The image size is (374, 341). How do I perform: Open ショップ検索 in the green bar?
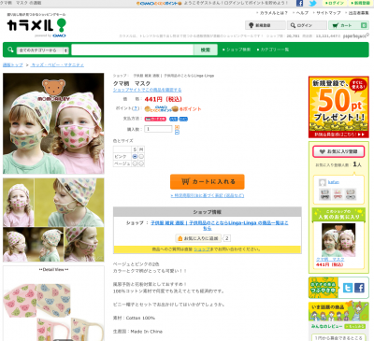coord(238,50)
